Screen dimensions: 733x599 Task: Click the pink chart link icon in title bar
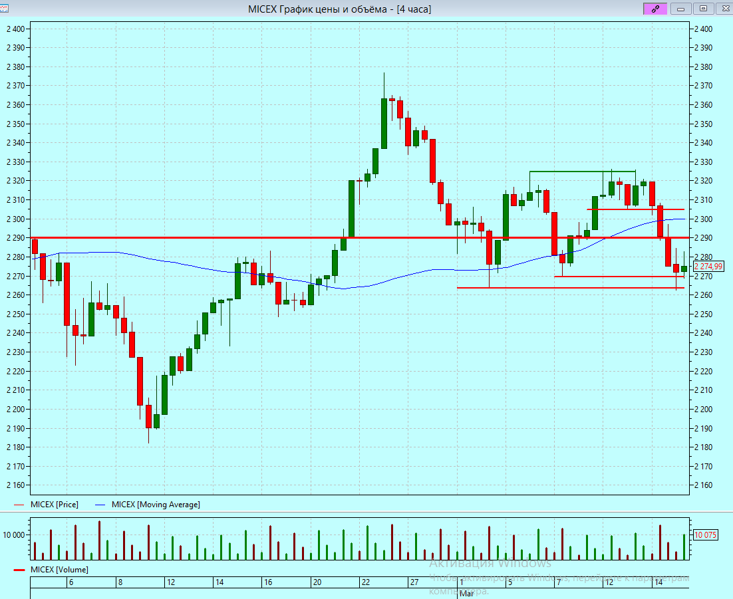(655, 9)
